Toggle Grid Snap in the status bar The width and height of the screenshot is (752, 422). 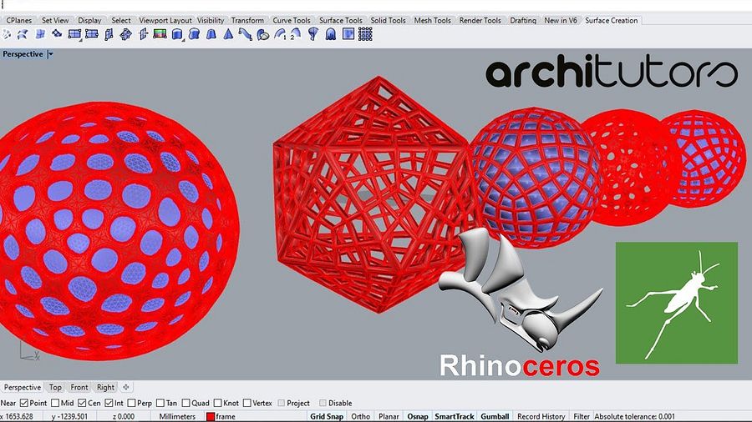(327, 416)
